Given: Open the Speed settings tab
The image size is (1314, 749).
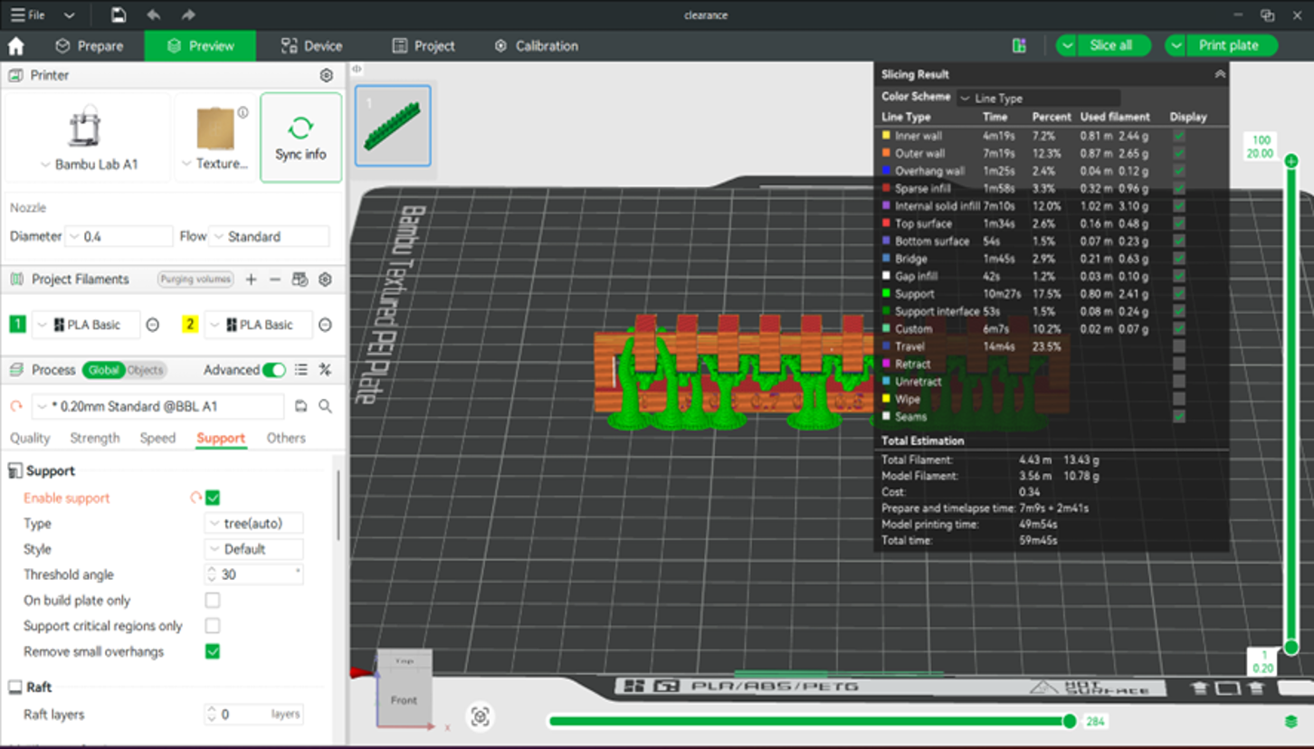Looking at the screenshot, I should coord(157,438).
